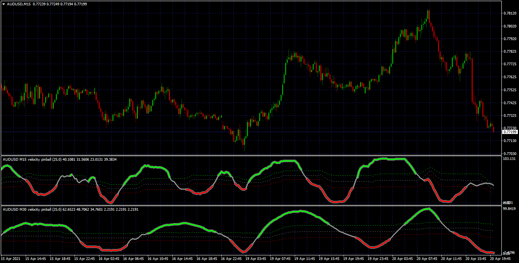Click the 16 Apr 18:45 time label

pyautogui.click(x=207, y=258)
